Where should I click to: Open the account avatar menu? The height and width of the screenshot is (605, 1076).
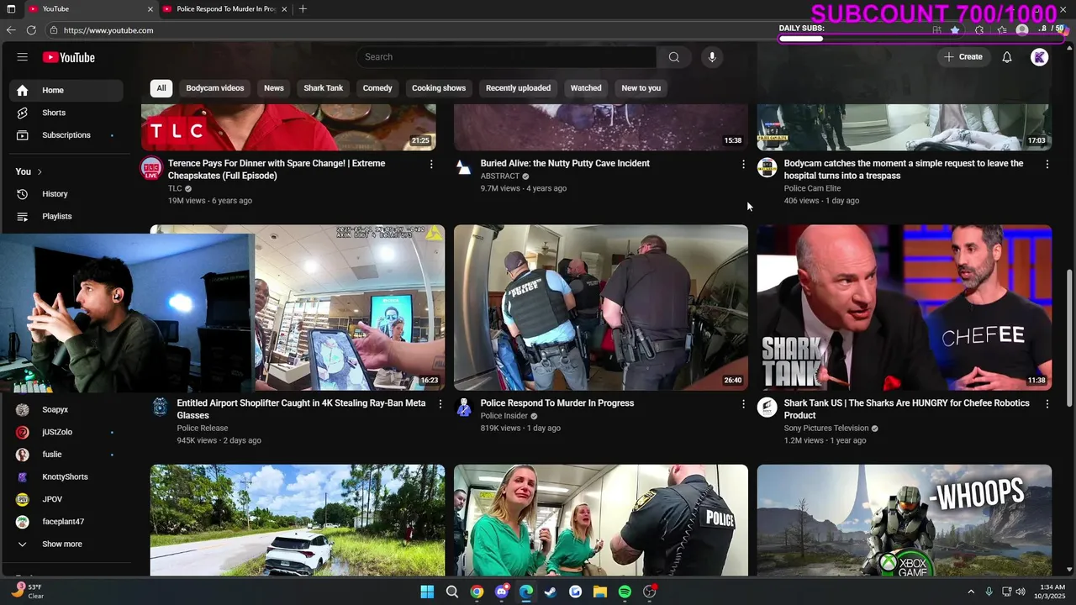pos(1040,57)
